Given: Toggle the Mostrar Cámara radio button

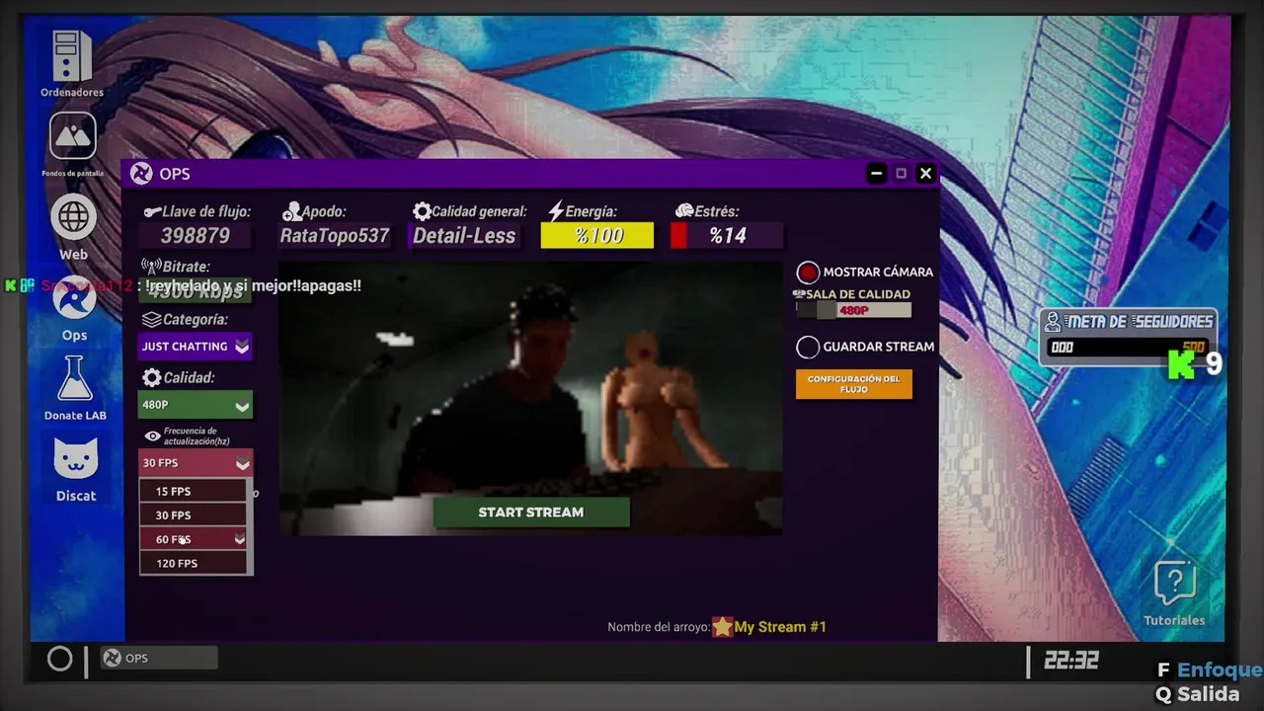Looking at the screenshot, I should click(808, 273).
